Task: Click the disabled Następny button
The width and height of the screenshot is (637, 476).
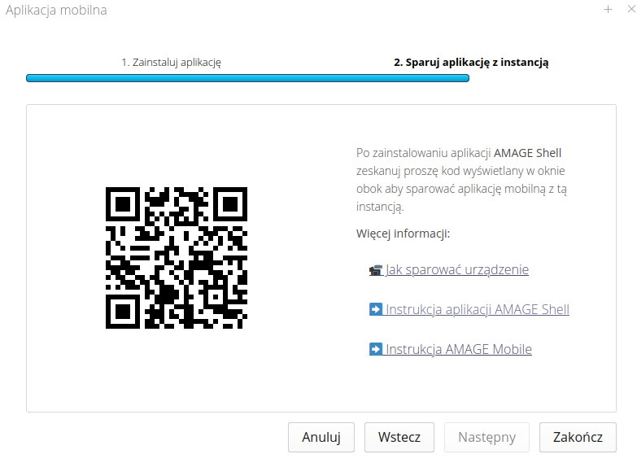Action: tap(486, 438)
